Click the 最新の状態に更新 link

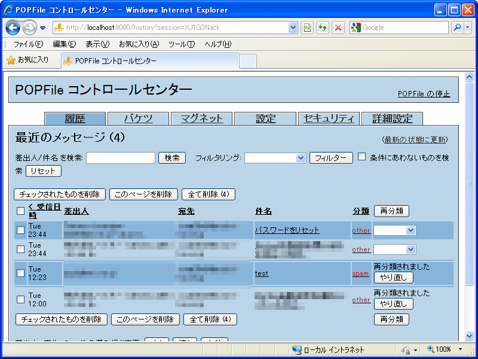coord(415,140)
